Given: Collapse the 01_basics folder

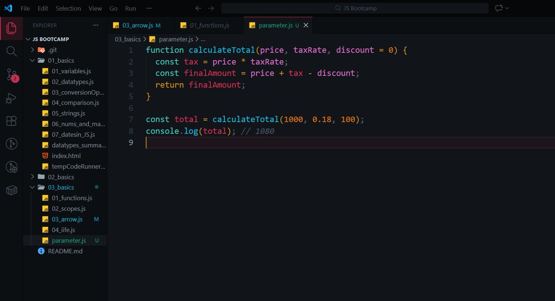Looking at the screenshot, I should [65, 61].
